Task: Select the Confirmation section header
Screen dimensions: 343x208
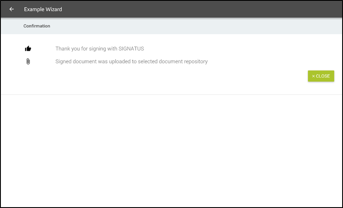Action: pyautogui.click(x=37, y=26)
